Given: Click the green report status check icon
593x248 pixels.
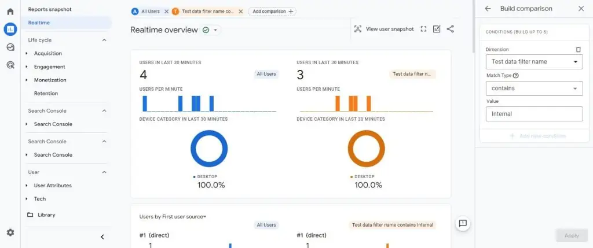Looking at the screenshot, I should [x=206, y=30].
